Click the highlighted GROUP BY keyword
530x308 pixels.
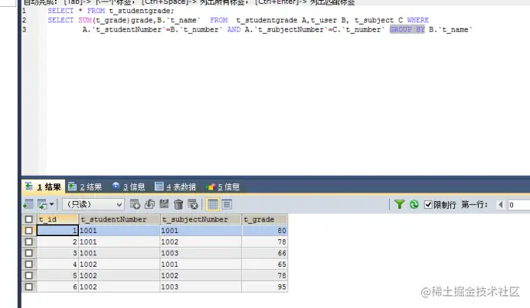pyautogui.click(x=407, y=29)
